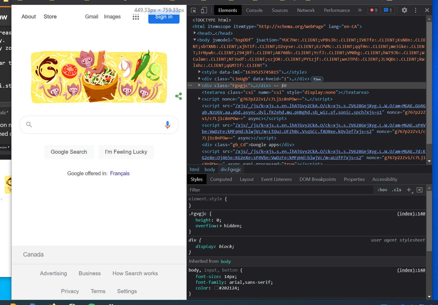Open the Accessibility tab
This screenshot has height=305, width=438.
pos(385,179)
